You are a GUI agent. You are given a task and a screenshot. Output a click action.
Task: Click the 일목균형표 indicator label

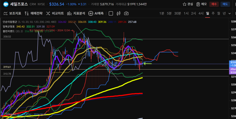point(9,26)
